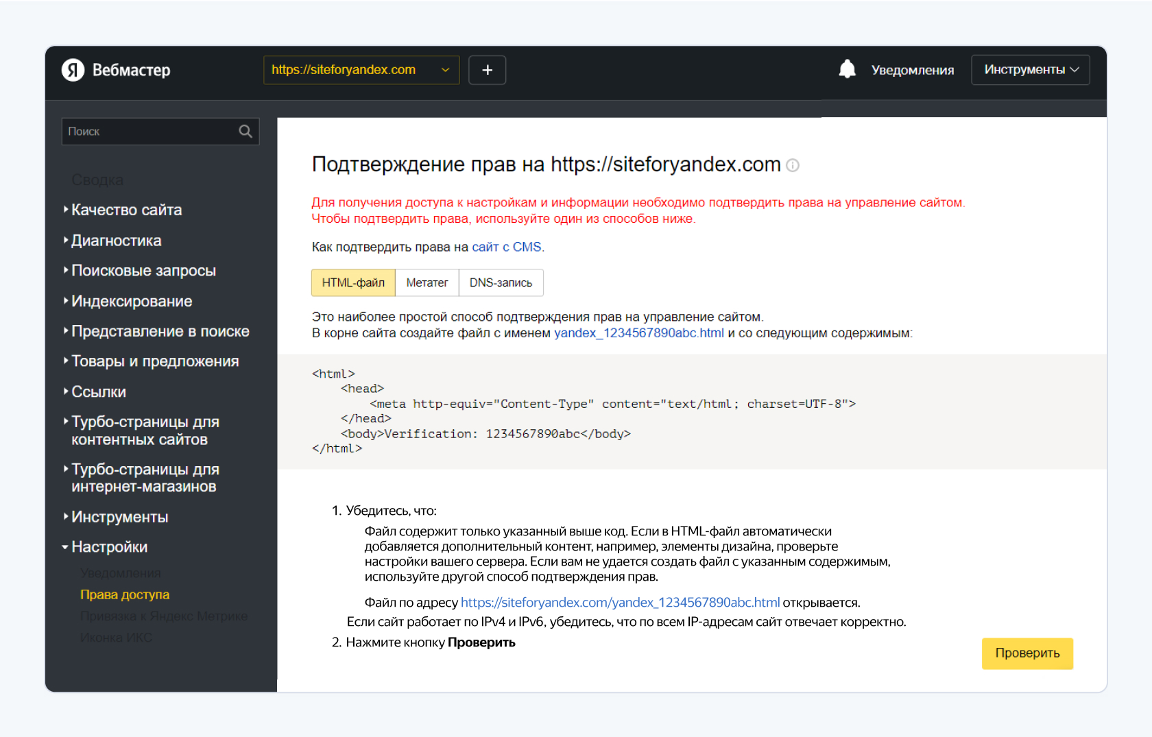Open Привязка к Яндекс Метрике

164,616
